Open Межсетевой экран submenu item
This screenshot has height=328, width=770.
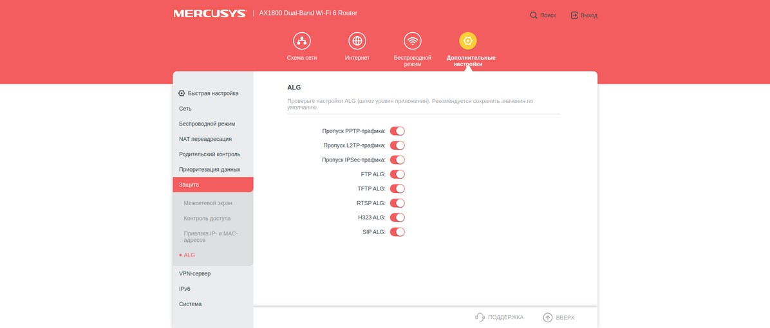(208, 203)
